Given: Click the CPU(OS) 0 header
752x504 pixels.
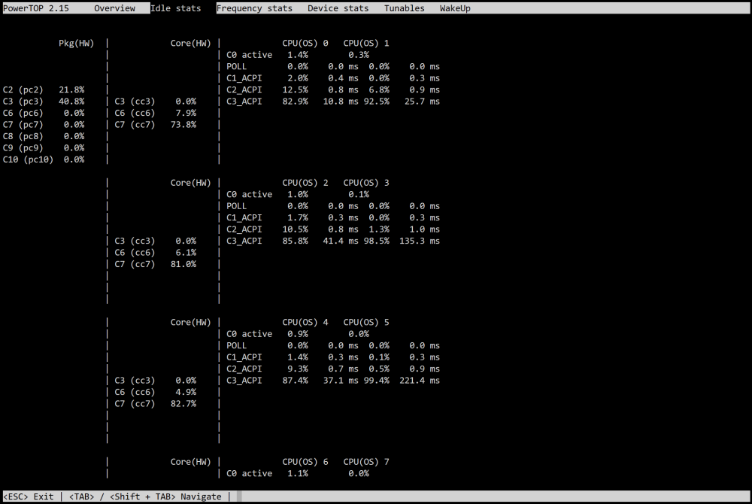Looking at the screenshot, I should coord(305,43).
